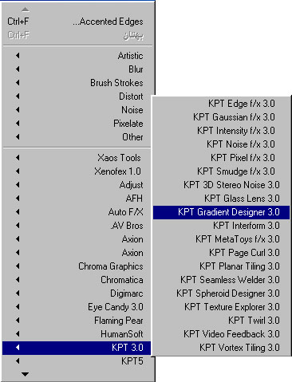The image size is (292, 382).
Task: Expand the Flaming Pear submenu
Action: (77, 321)
